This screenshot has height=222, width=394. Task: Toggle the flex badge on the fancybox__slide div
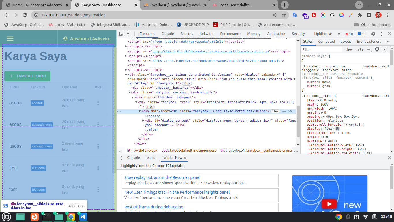coord(275,111)
